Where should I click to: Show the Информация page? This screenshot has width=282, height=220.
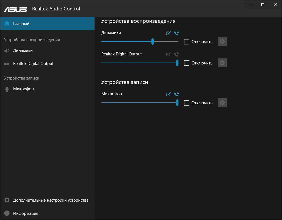click(x=26, y=213)
